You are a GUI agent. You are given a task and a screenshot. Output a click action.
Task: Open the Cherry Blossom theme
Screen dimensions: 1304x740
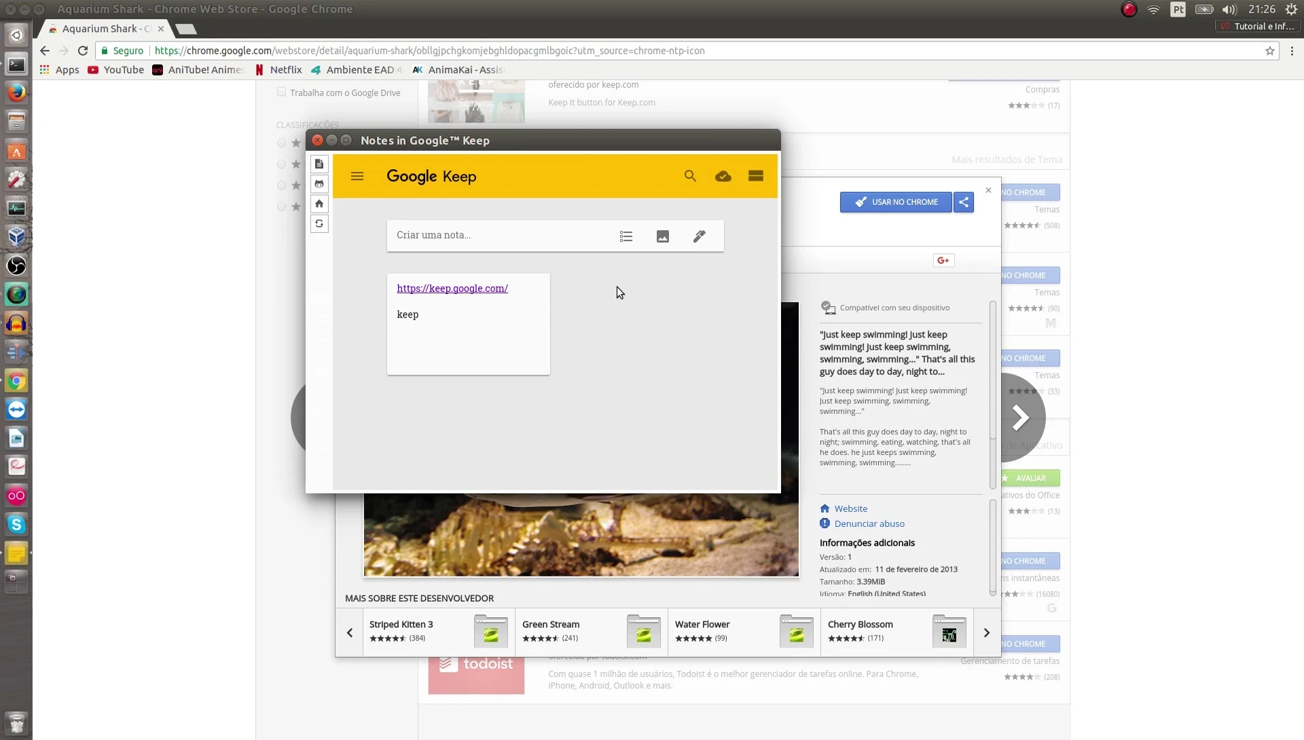coord(897,632)
